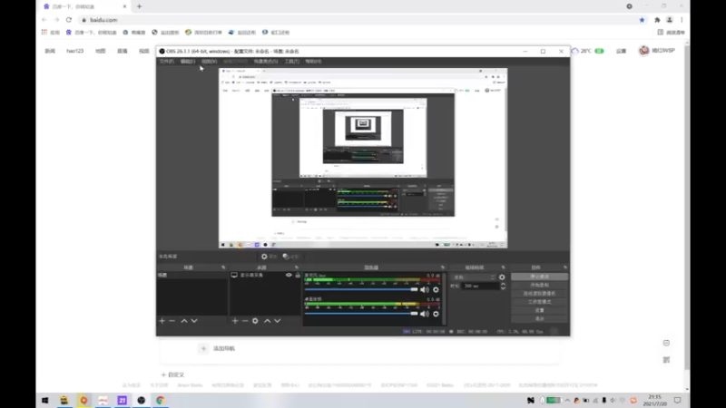The width and height of the screenshot is (726, 408).
Task: Open the fifth OBS menu bar item
Action: [x=266, y=61]
